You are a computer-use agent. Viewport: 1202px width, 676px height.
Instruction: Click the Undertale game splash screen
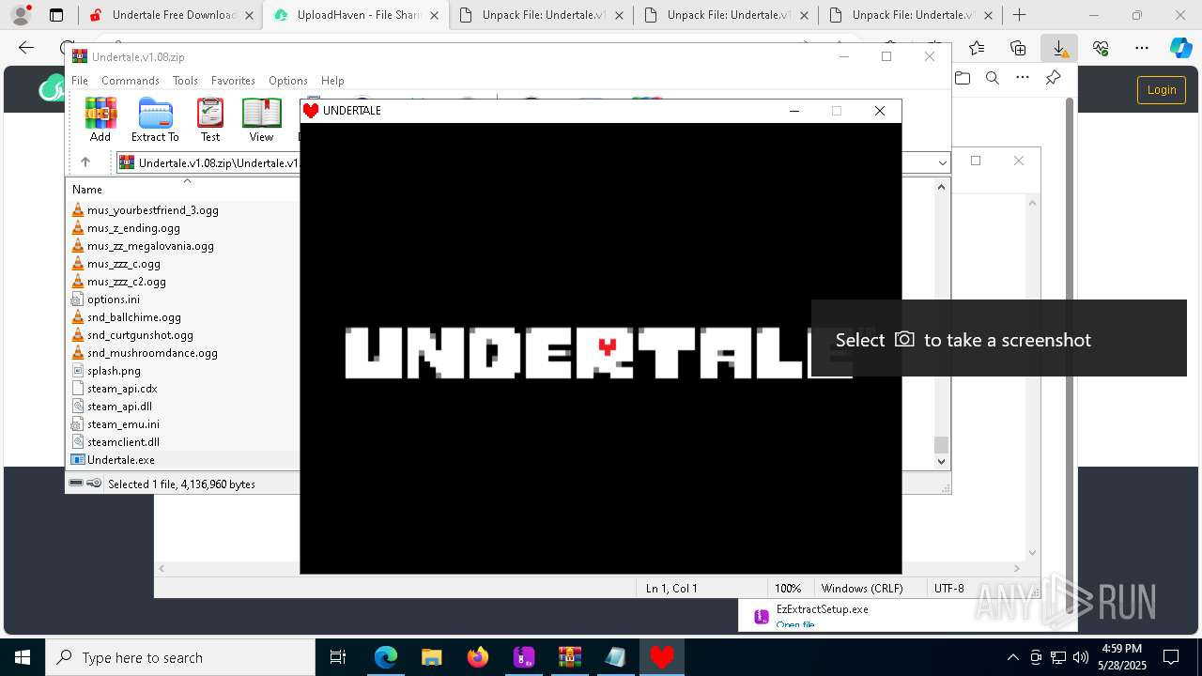601,348
